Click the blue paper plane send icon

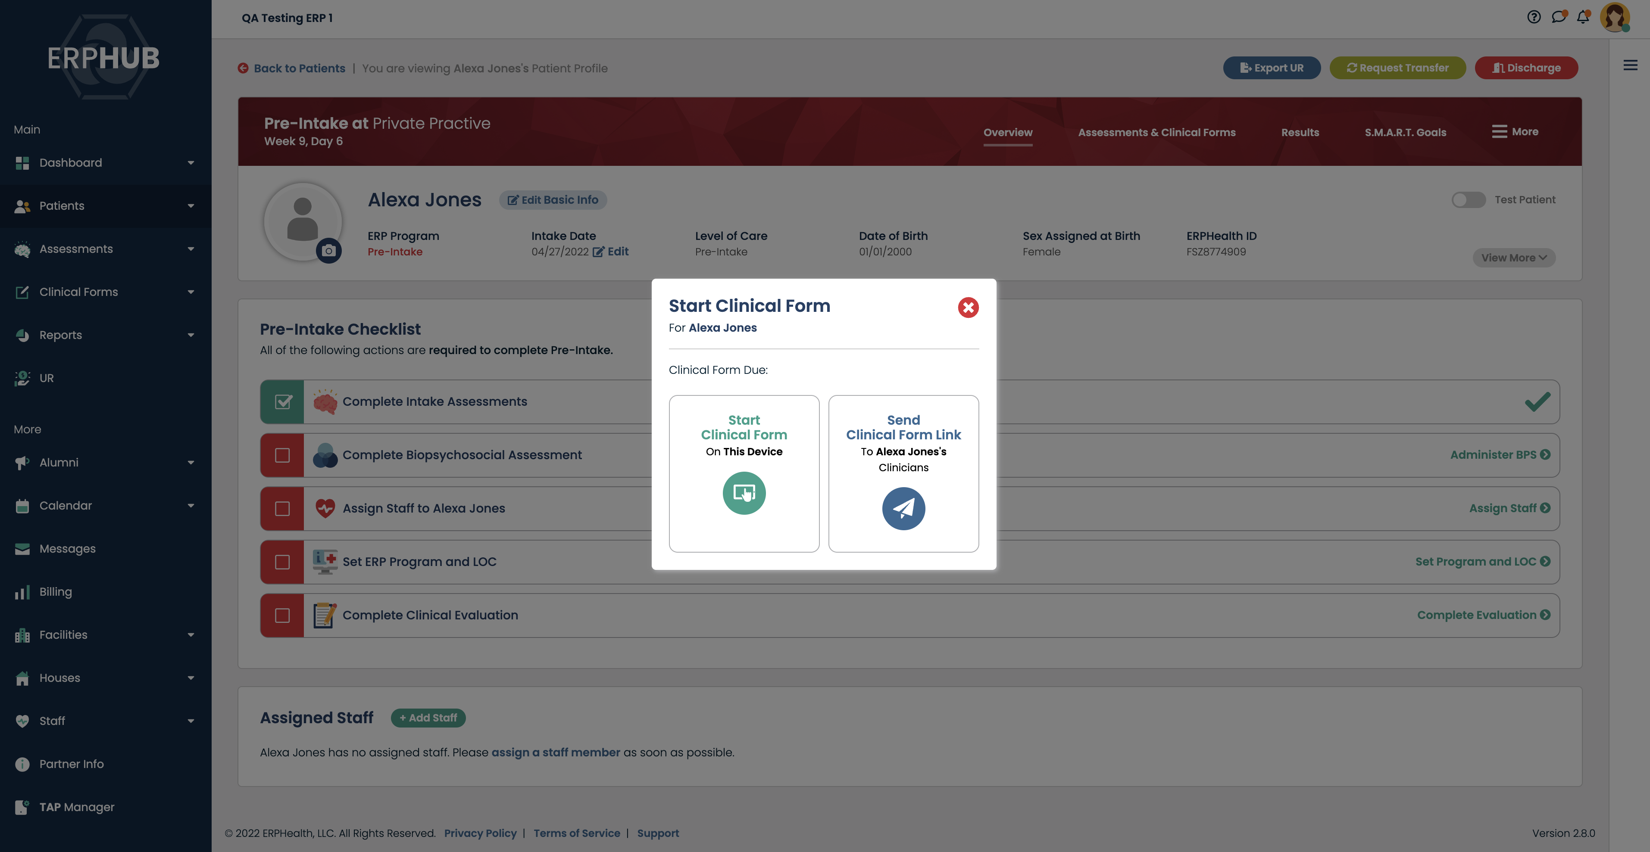click(903, 509)
